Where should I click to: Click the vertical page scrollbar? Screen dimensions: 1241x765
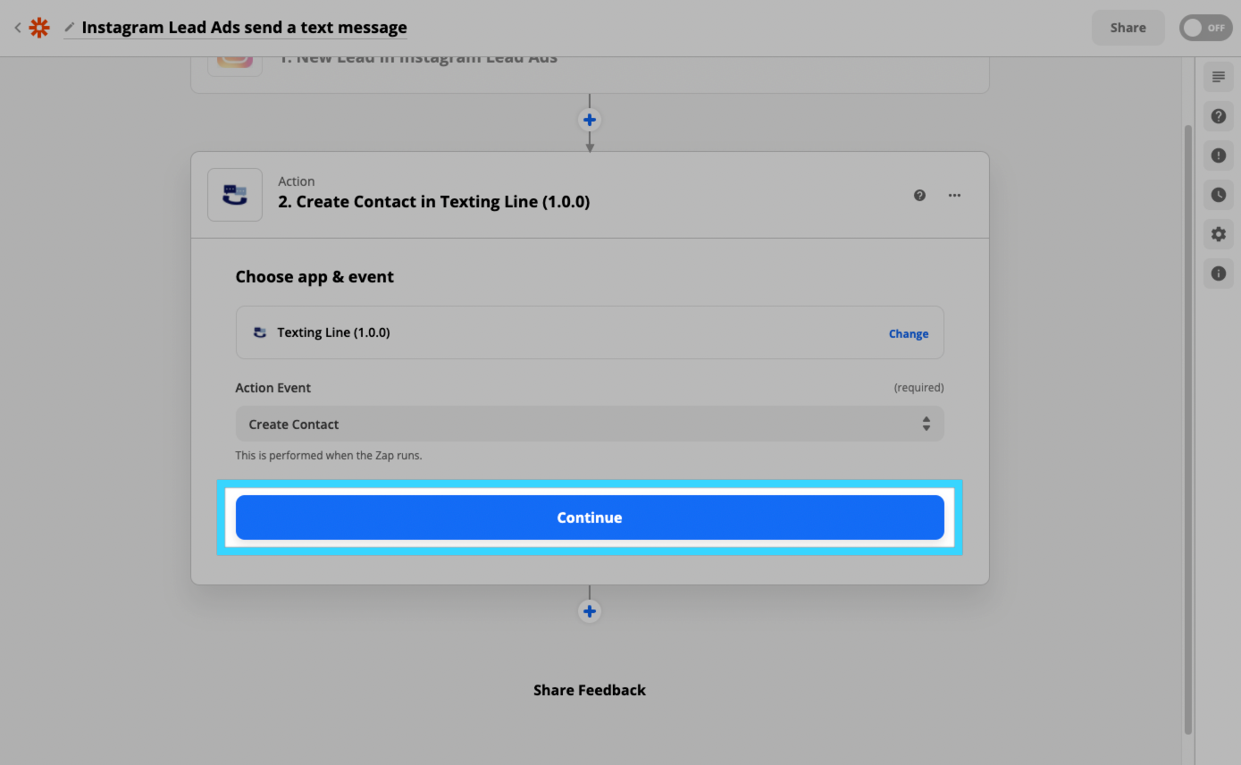click(1188, 429)
